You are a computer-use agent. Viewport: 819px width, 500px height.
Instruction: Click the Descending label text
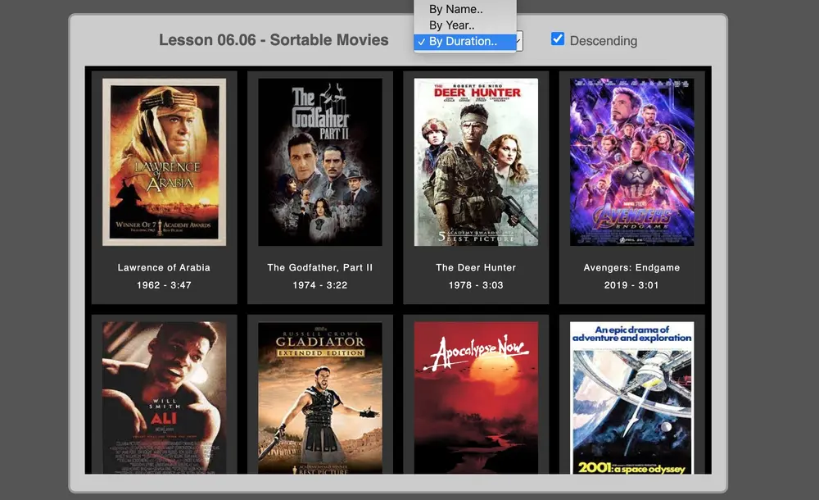pos(604,41)
